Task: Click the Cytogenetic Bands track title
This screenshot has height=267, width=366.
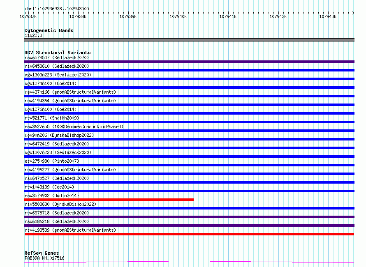Action: (x=49, y=30)
